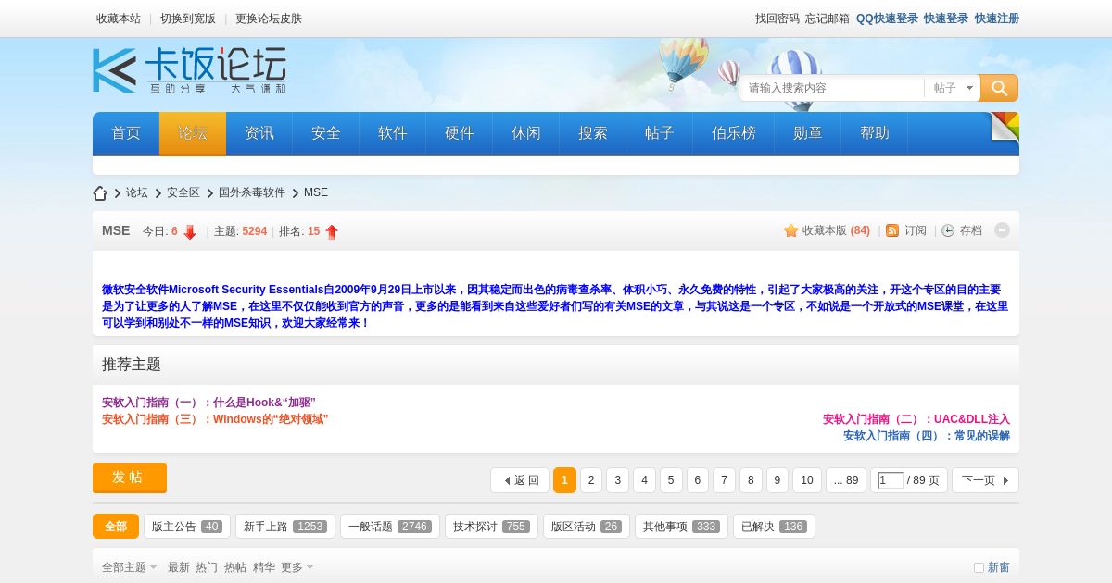The image size is (1112, 583).
Task: Click 忘记邮箱 link
Action: 828,19
